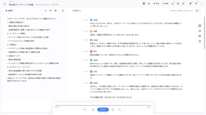Click the audio progress bar

pos(103,105)
